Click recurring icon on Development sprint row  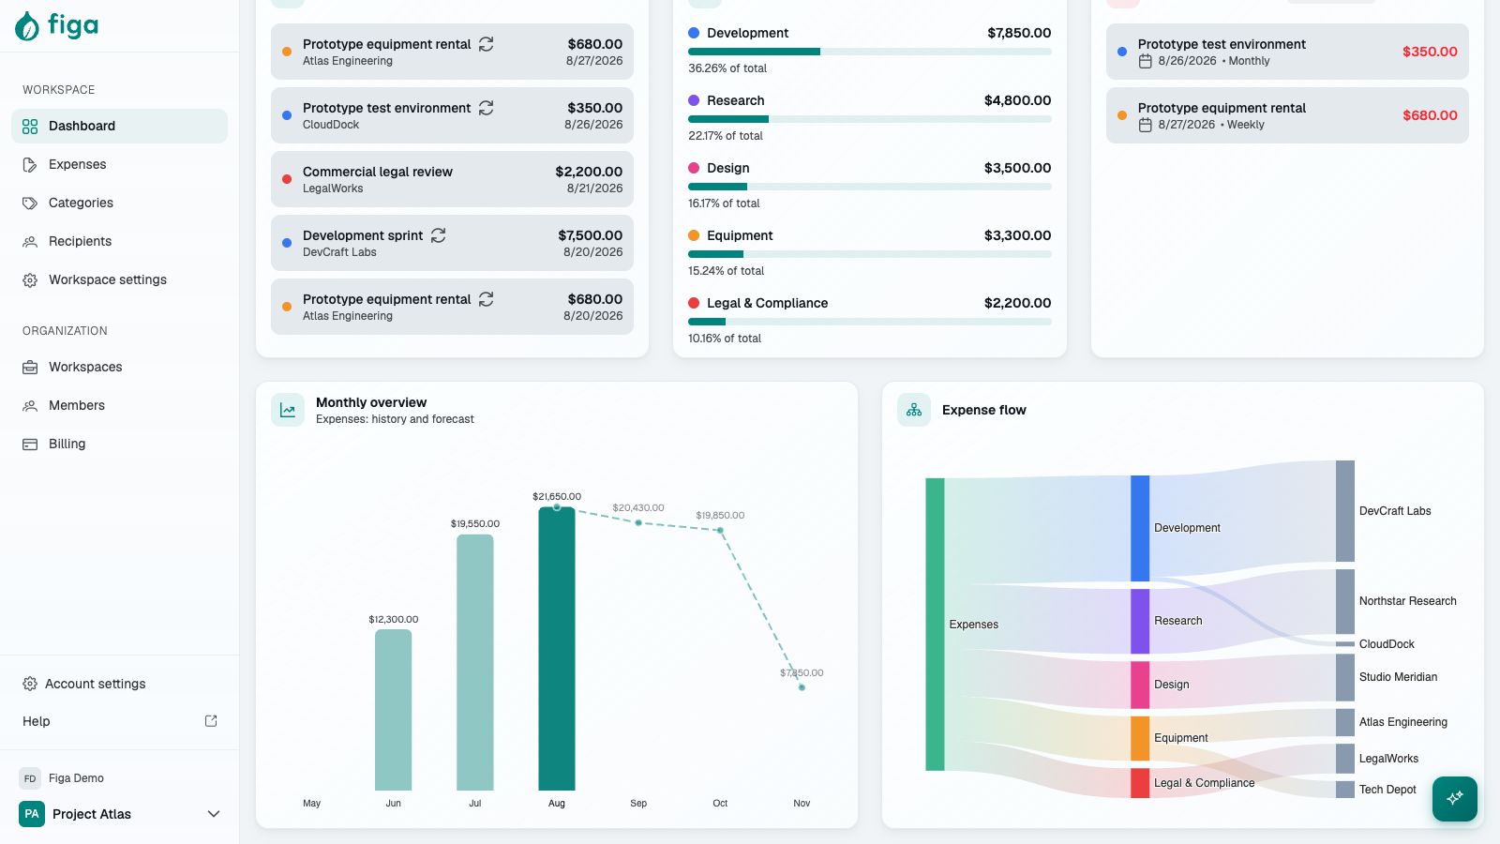tap(438, 235)
